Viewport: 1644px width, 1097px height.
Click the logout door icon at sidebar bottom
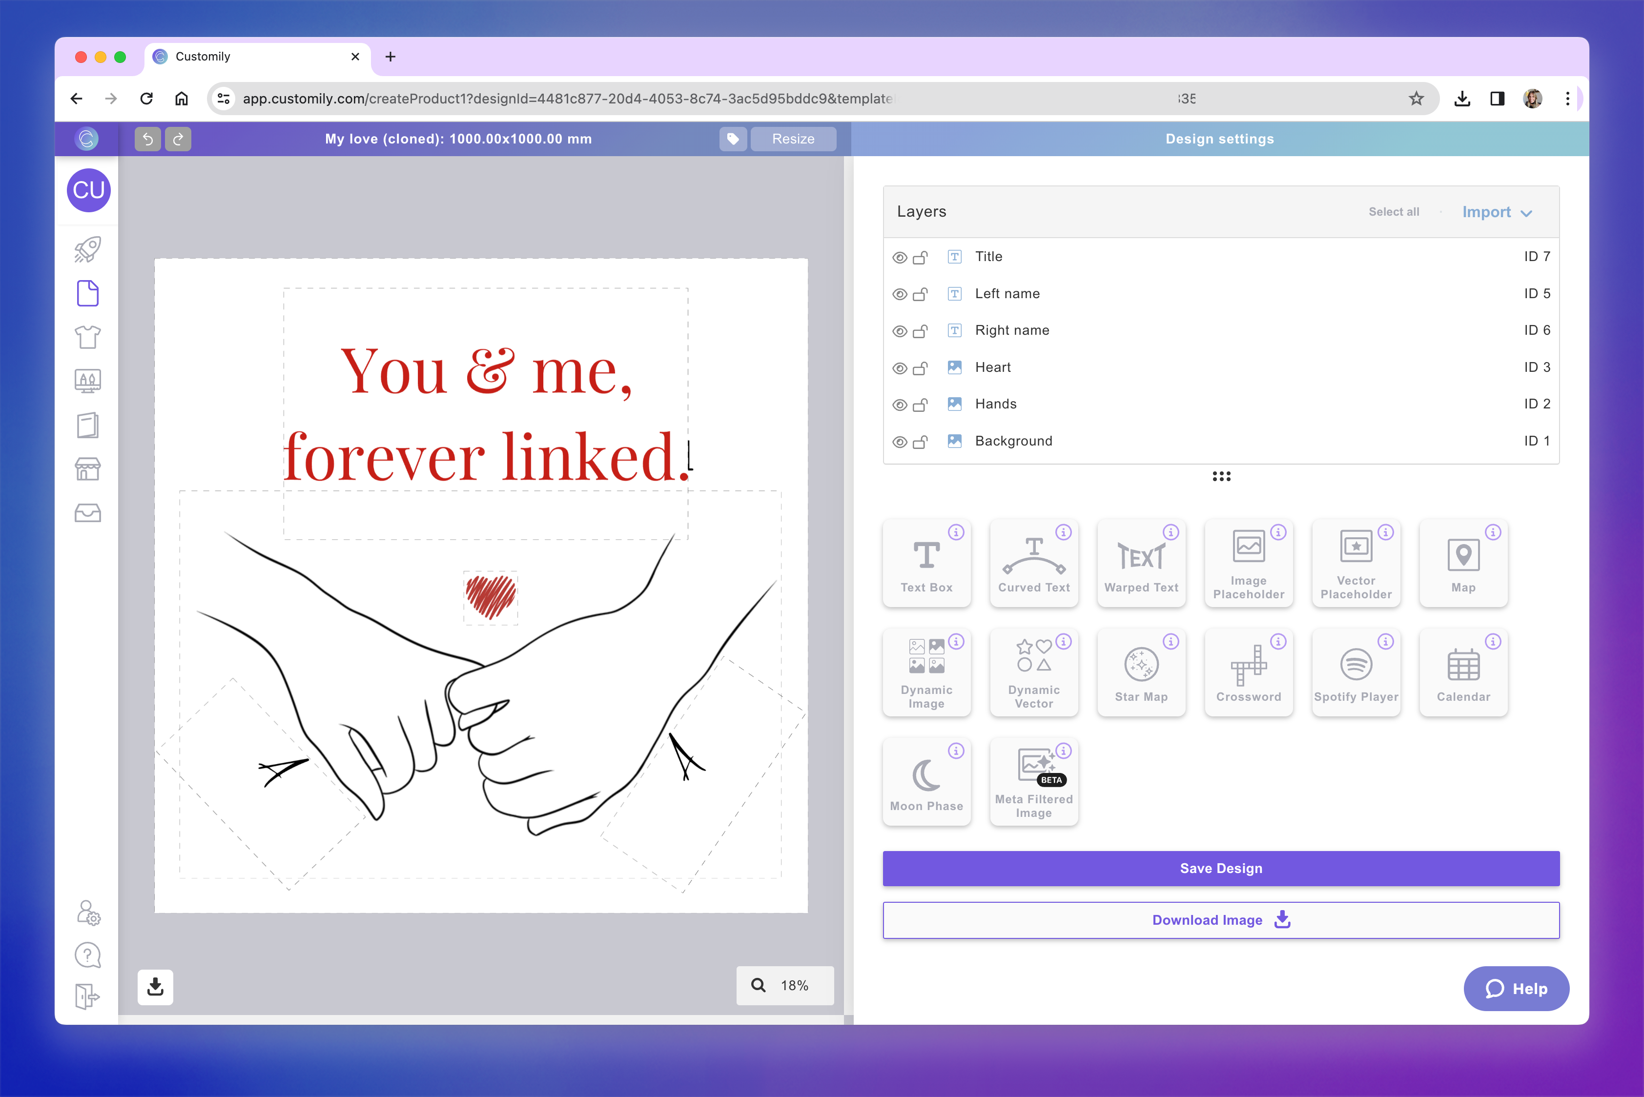pos(87,997)
